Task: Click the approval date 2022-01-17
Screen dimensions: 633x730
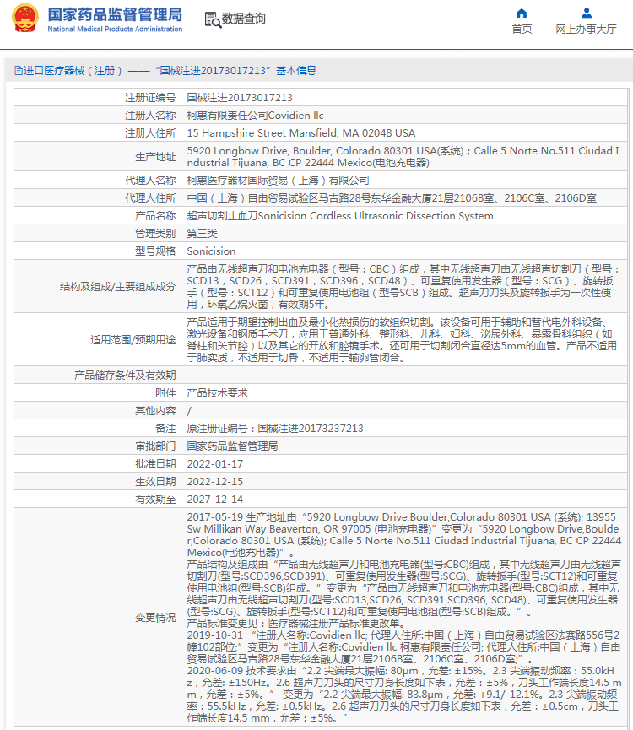Action: click(214, 464)
